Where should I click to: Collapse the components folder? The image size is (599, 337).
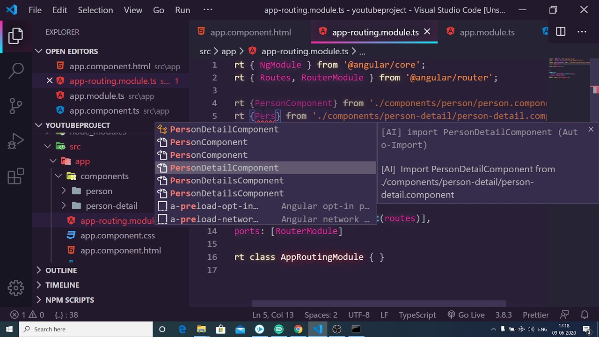click(x=58, y=176)
